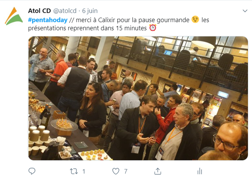Click the red alarm clock emoji

[153, 28]
